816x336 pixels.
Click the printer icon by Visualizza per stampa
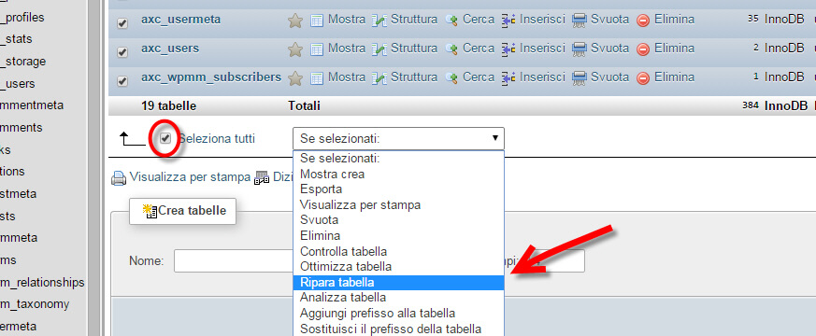pos(119,178)
